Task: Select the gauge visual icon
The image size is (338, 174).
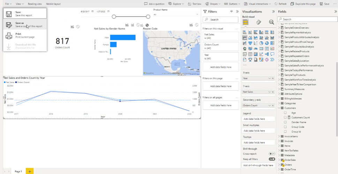Action: (x=256, y=49)
